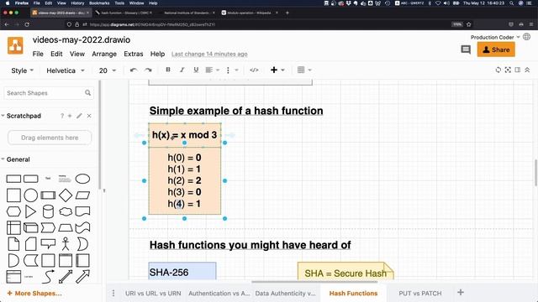Edit the scratchpad with the pencil icon
This screenshot has height=302, width=538.
79,116
